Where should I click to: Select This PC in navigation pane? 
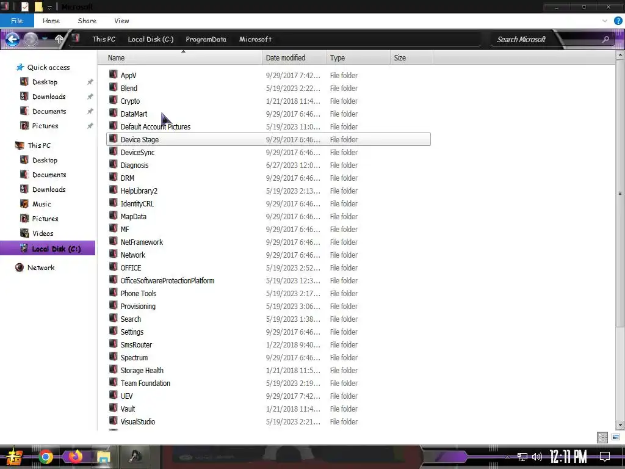[x=39, y=145]
